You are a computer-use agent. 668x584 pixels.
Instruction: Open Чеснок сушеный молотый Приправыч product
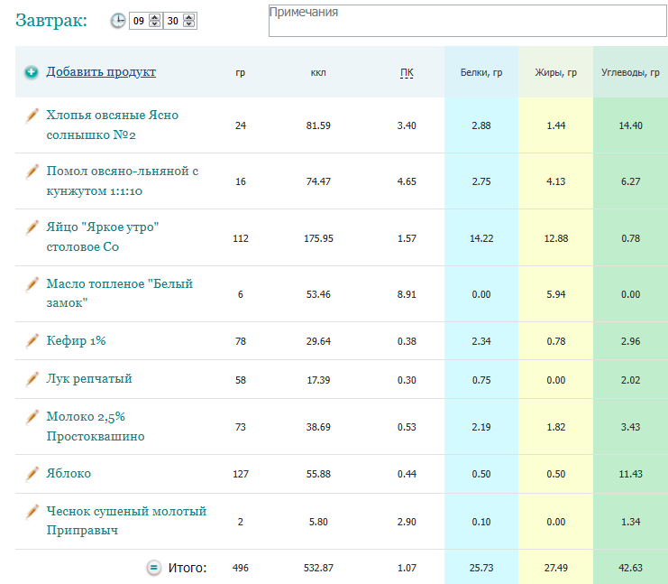tap(126, 521)
